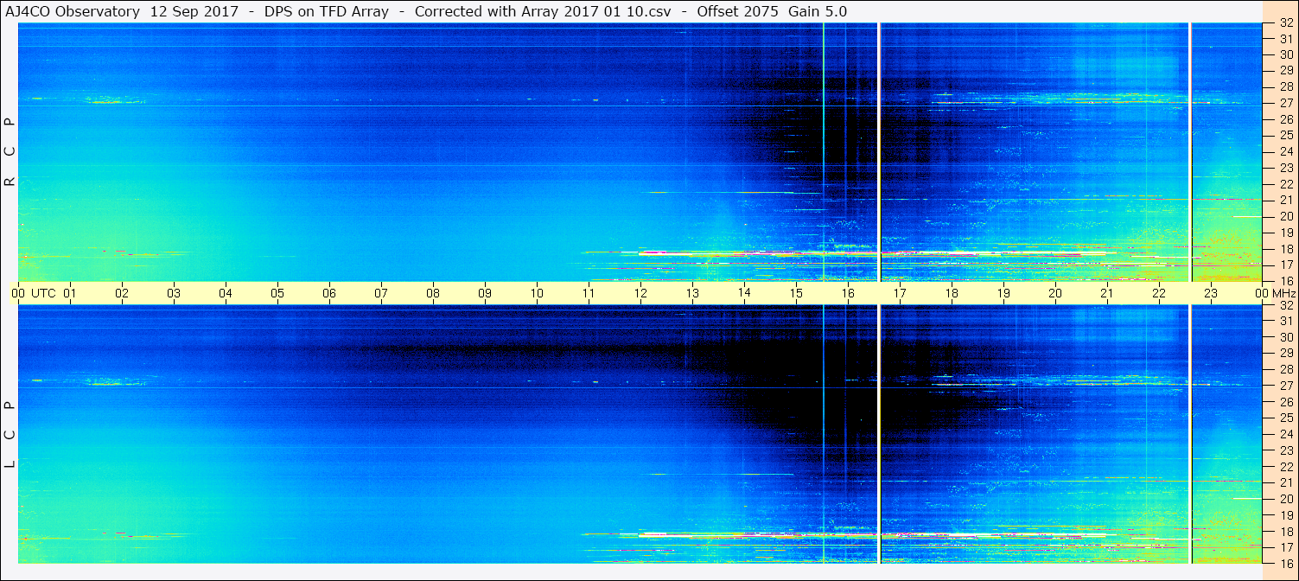Click the 16 MHz label of the LCP panel
Image resolution: width=1299 pixels, height=581 pixels.
(x=1286, y=563)
